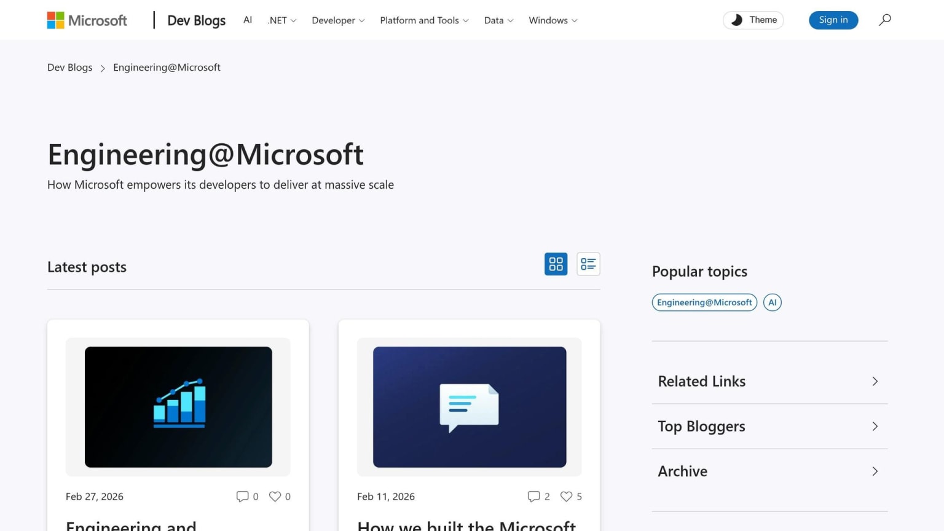This screenshot has width=944, height=531.
Task: Expand the Data menu
Action: [498, 20]
